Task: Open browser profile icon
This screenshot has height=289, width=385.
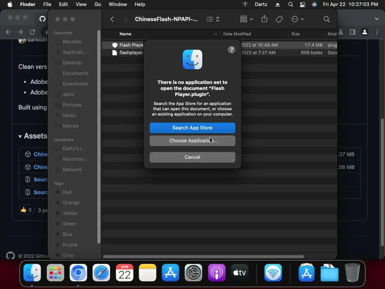Action: coord(365,32)
